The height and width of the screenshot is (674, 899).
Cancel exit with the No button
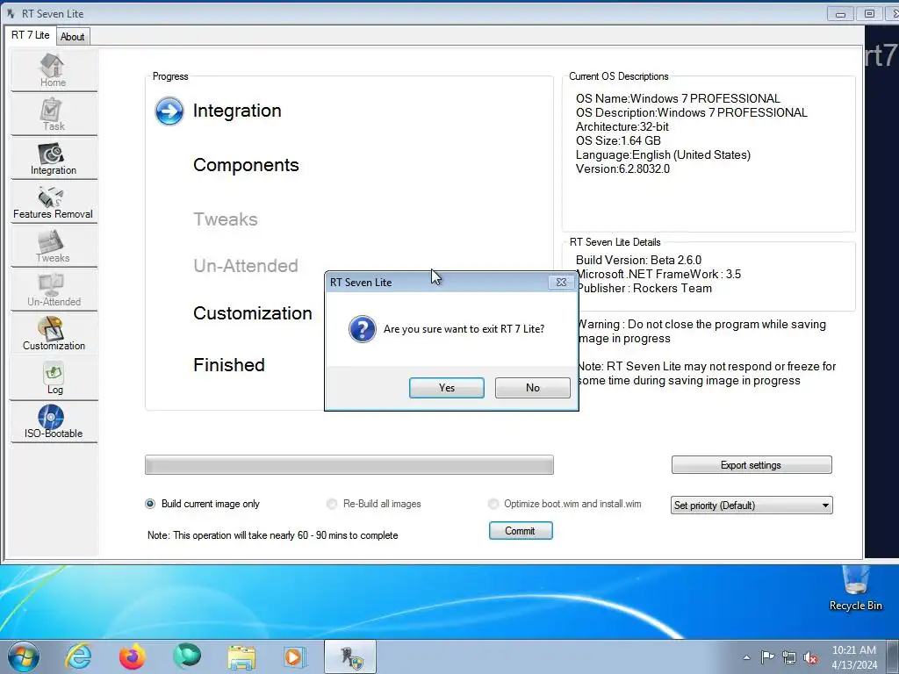pyautogui.click(x=533, y=388)
